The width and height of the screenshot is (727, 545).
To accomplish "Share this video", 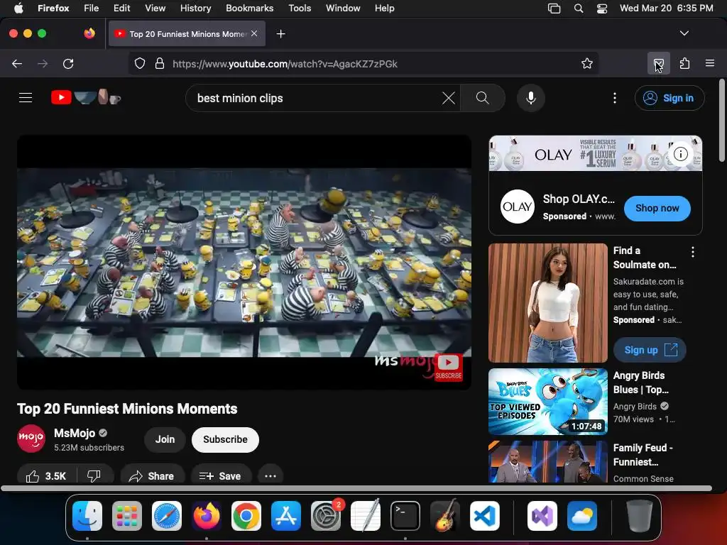I will (152, 476).
